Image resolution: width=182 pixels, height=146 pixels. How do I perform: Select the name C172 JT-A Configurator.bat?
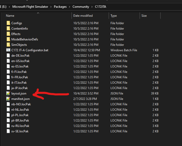pos(30,50)
